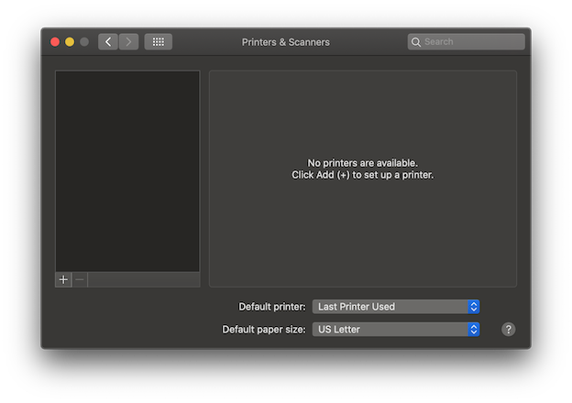This screenshot has width=572, height=403.
Task: Close the Printers & Scanners window
Action: [55, 42]
